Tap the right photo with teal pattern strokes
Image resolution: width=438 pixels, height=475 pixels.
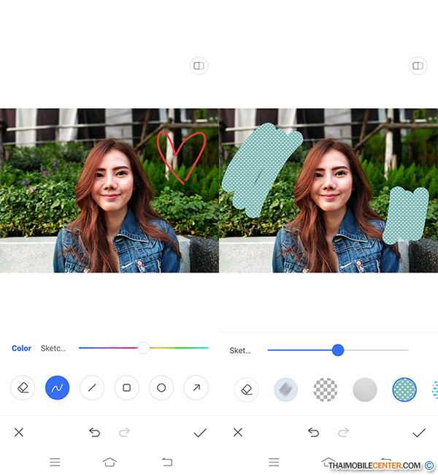328,191
